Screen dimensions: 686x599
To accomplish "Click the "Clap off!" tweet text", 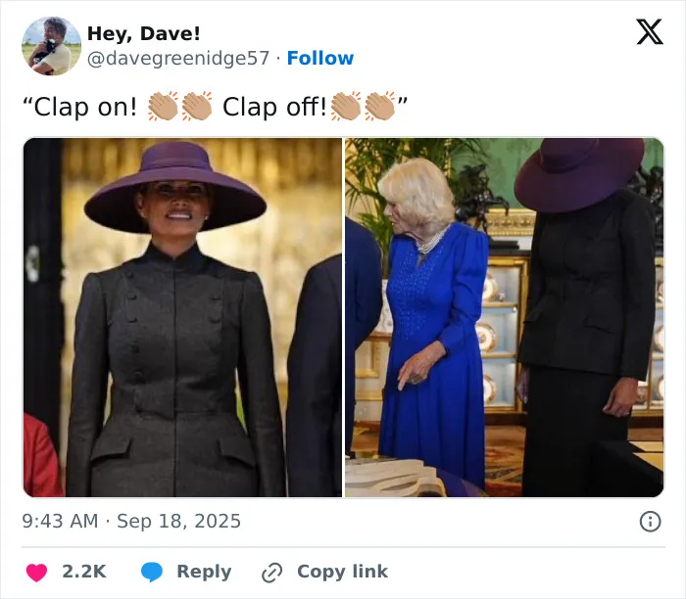I will [x=274, y=107].
